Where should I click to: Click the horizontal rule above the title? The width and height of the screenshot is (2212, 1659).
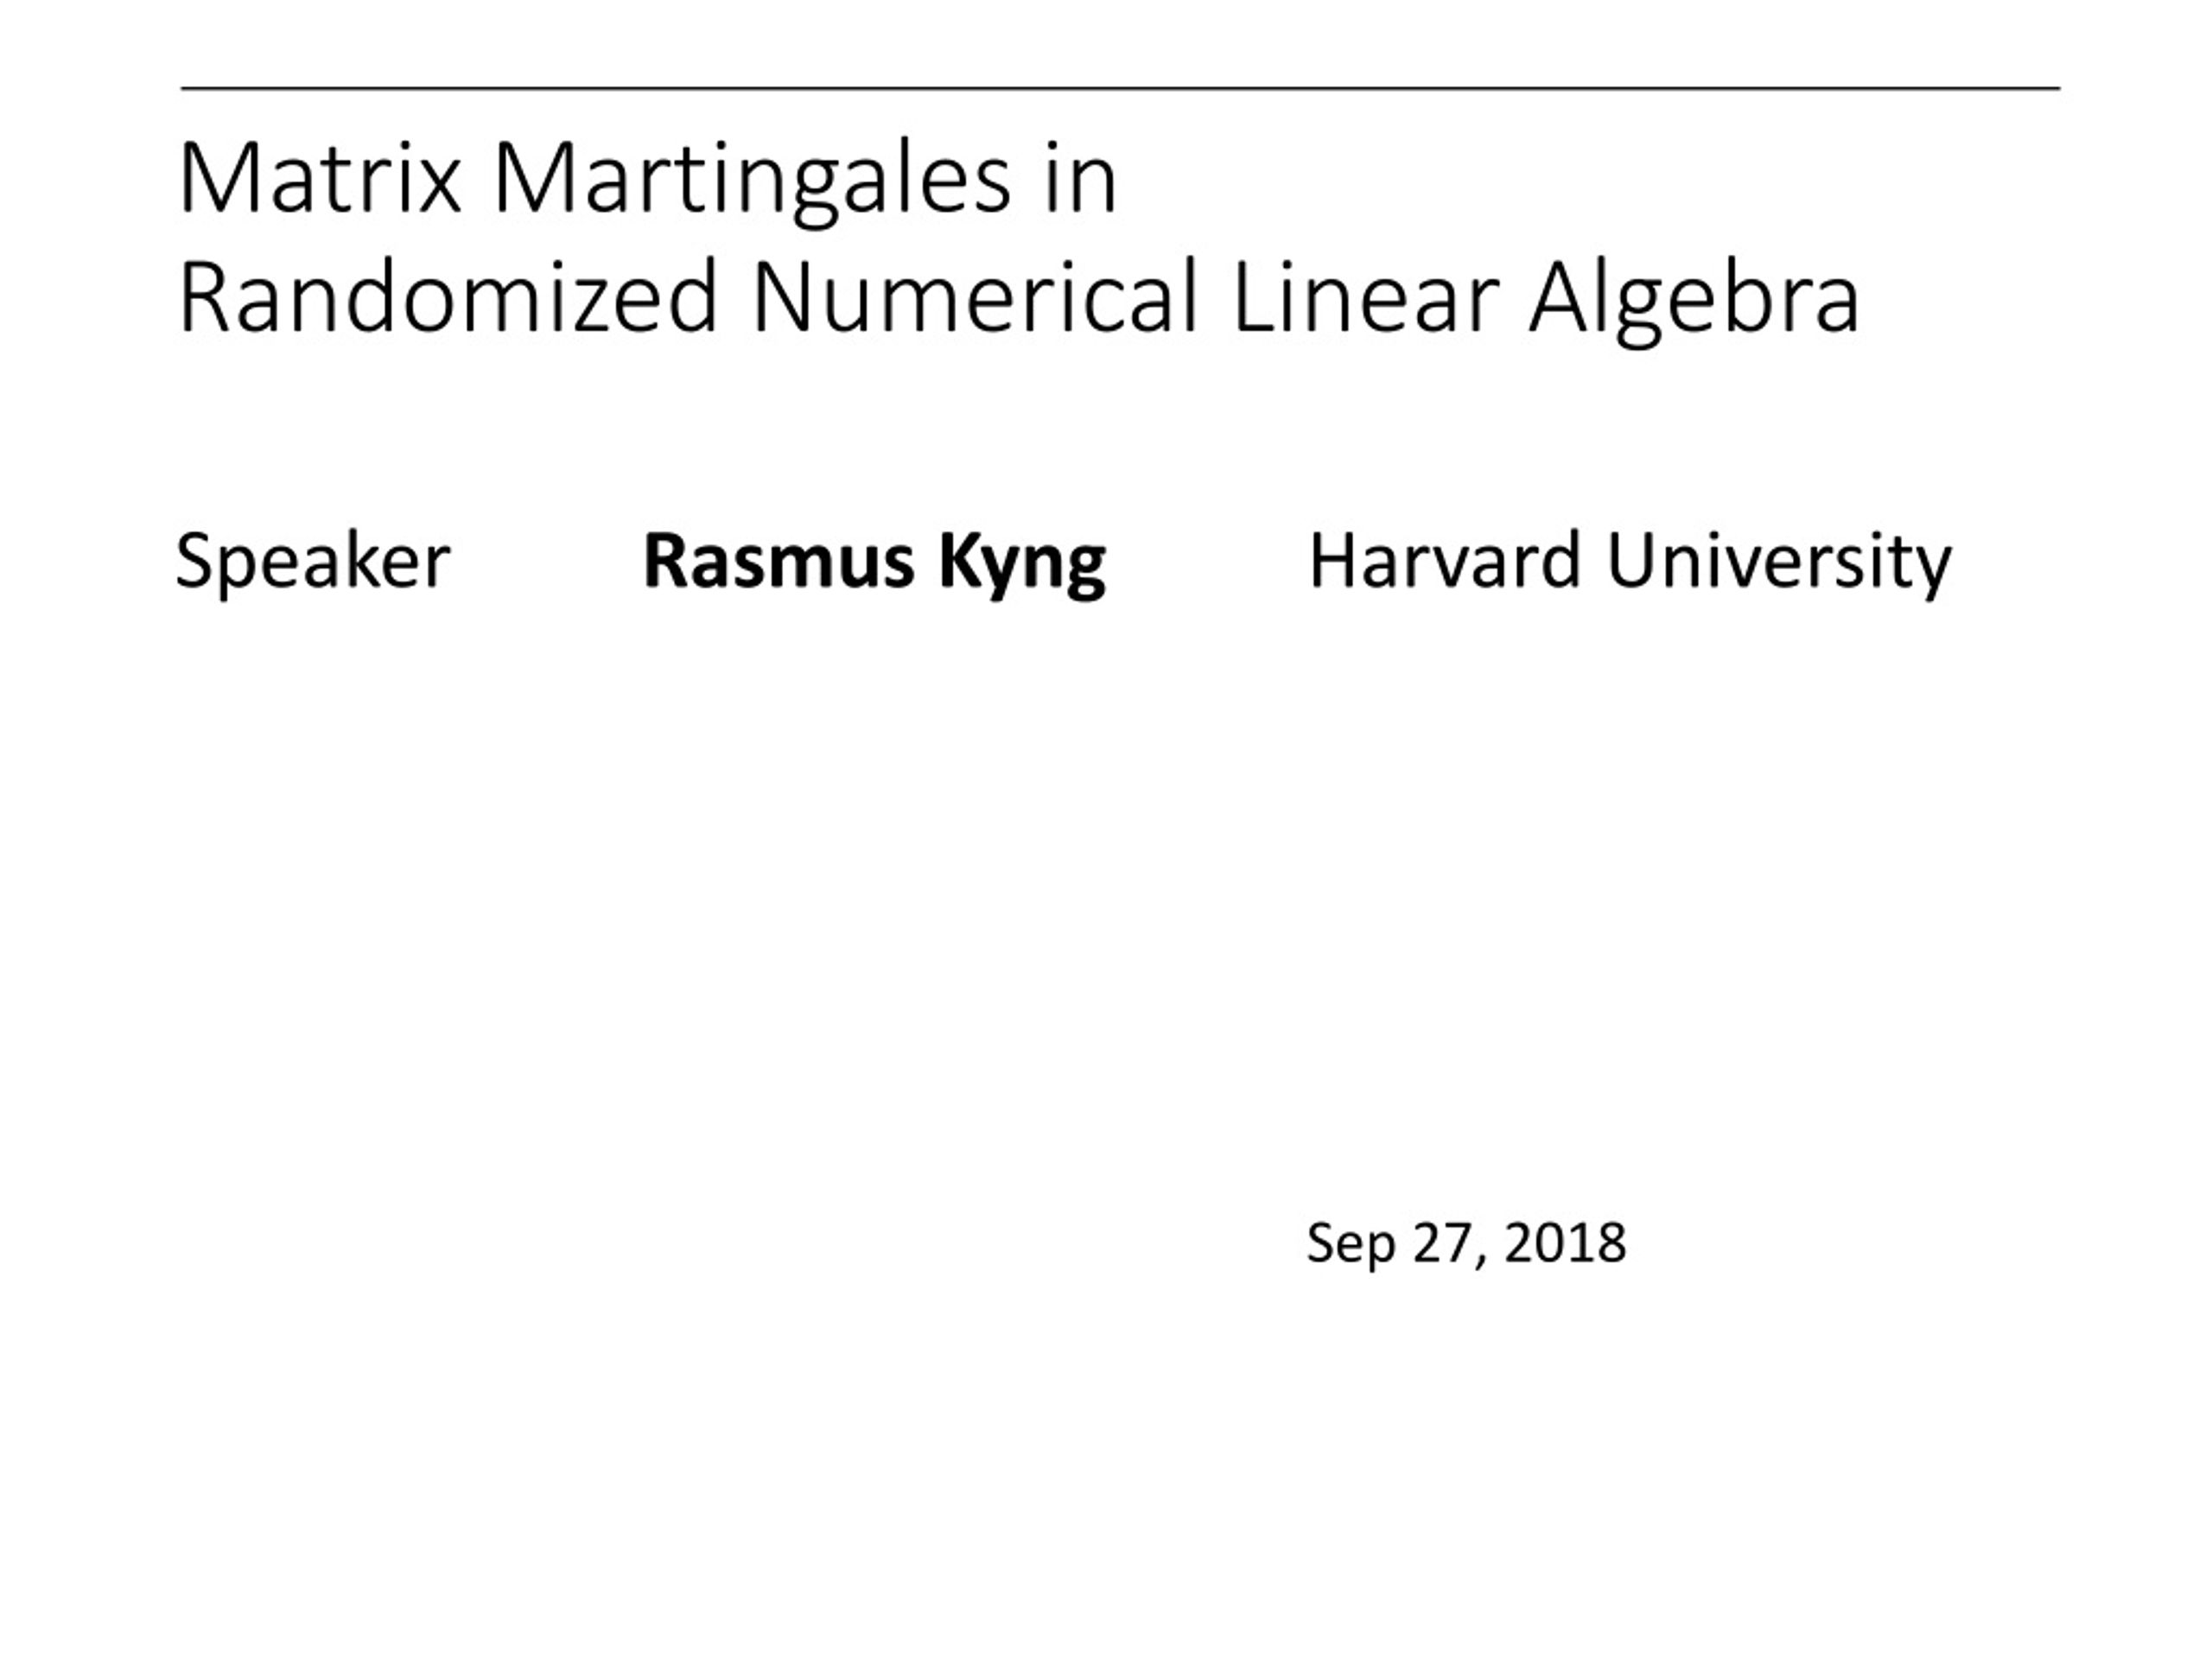click(1120, 89)
